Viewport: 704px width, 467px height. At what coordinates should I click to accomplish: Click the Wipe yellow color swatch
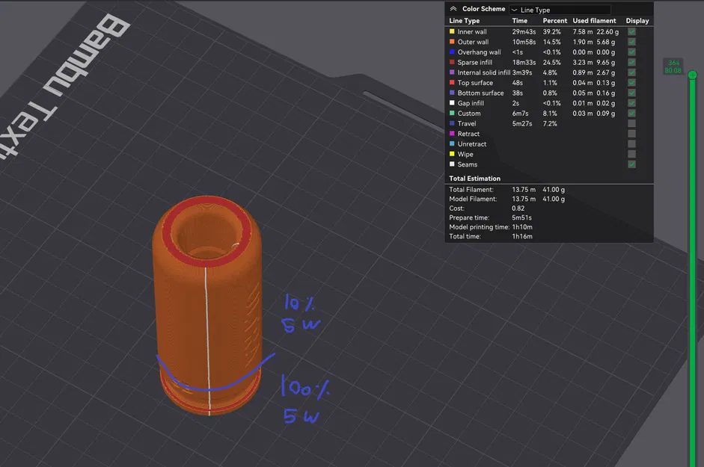tap(452, 154)
